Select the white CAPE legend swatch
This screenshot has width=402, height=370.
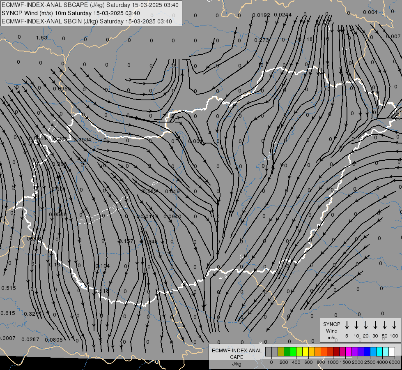[392, 351]
